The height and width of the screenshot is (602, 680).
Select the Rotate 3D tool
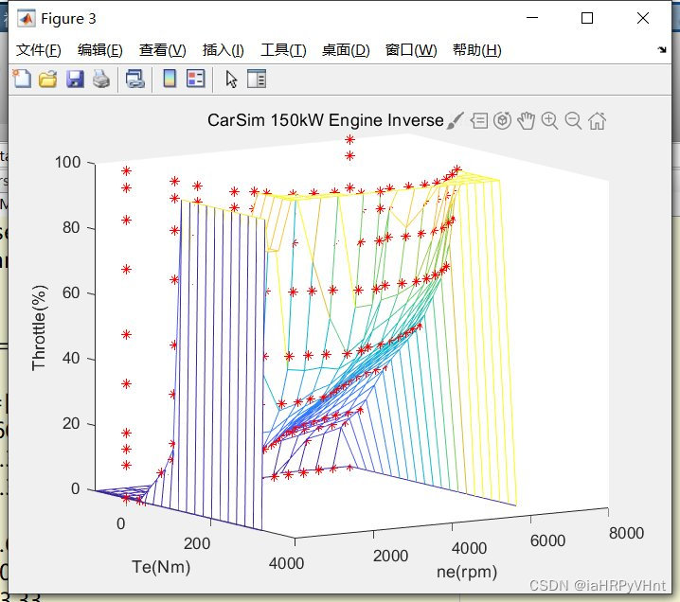click(503, 120)
